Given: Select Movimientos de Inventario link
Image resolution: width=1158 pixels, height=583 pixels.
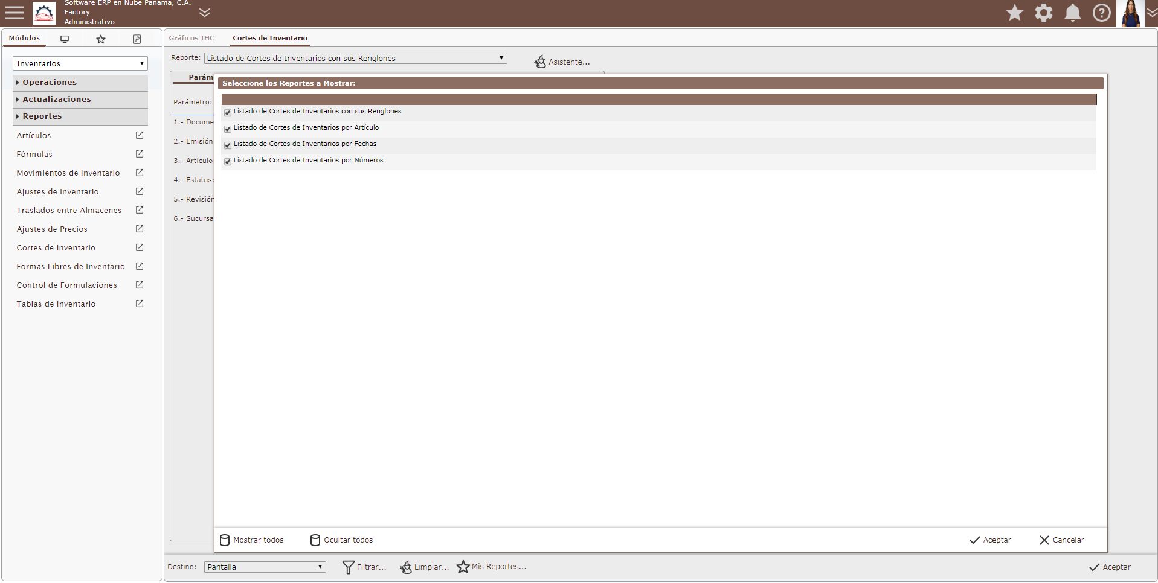Looking at the screenshot, I should pos(68,173).
